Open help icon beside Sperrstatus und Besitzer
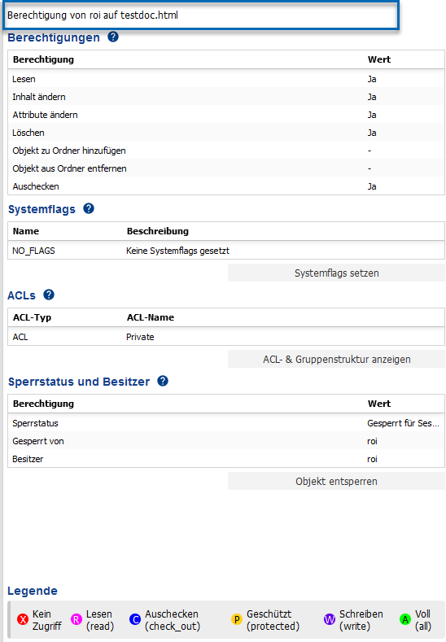446x642 pixels. pos(163,381)
